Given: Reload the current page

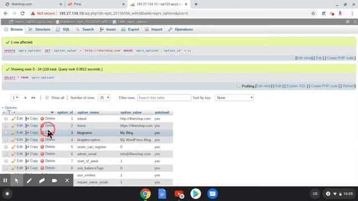Looking at the screenshot, I should click(x=22, y=13).
